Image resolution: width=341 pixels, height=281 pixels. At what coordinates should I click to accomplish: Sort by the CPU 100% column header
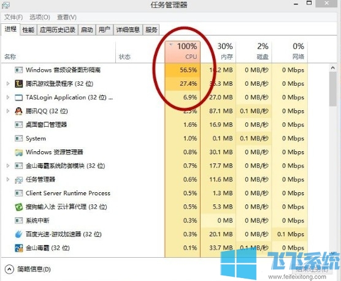tap(183, 52)
